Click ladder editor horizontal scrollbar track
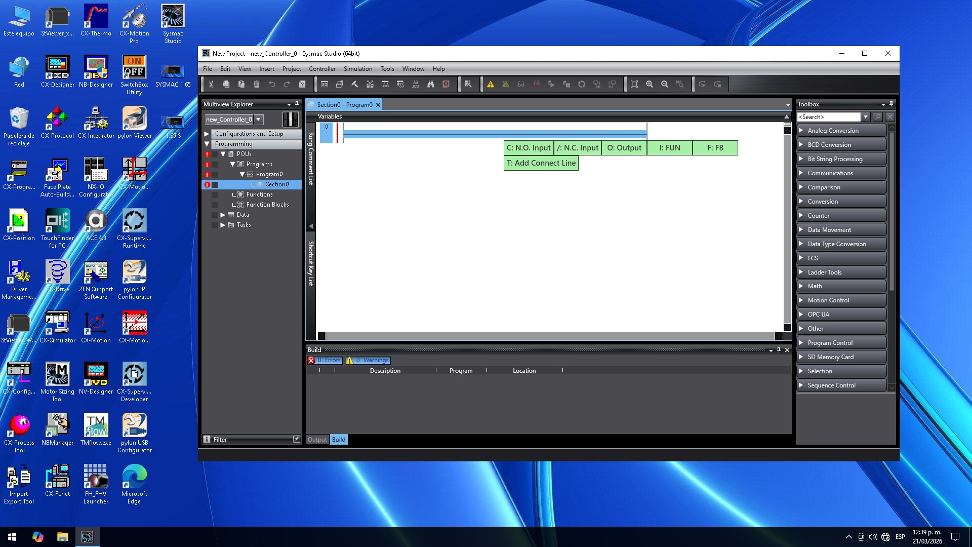Image resolution: width=972 pixels, height=547 pixels. click(550, 336)
